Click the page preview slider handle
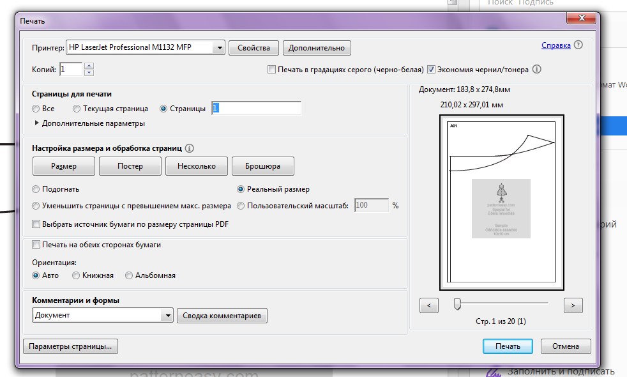 pyautogui.click(x=457, y=304)
